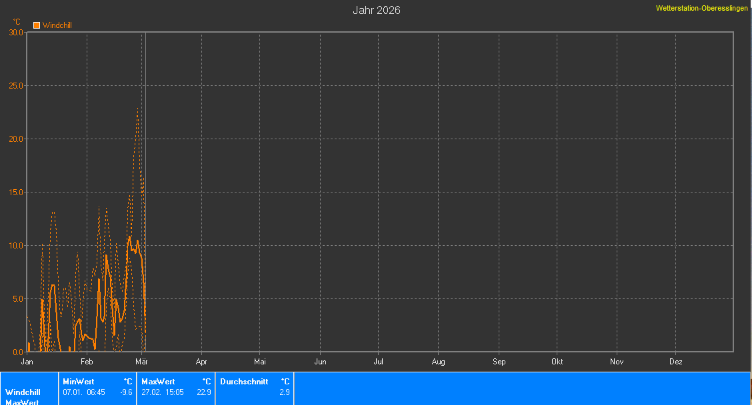This screenshot has height=405, width=752.
Task: Select the Jan label on the x-axis
Action: pyautogui.click(x=27, y=362)
